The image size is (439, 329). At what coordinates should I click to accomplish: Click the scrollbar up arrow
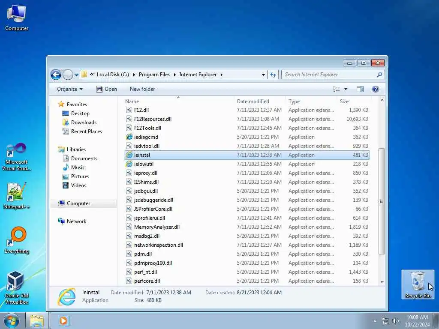[382, 100]
